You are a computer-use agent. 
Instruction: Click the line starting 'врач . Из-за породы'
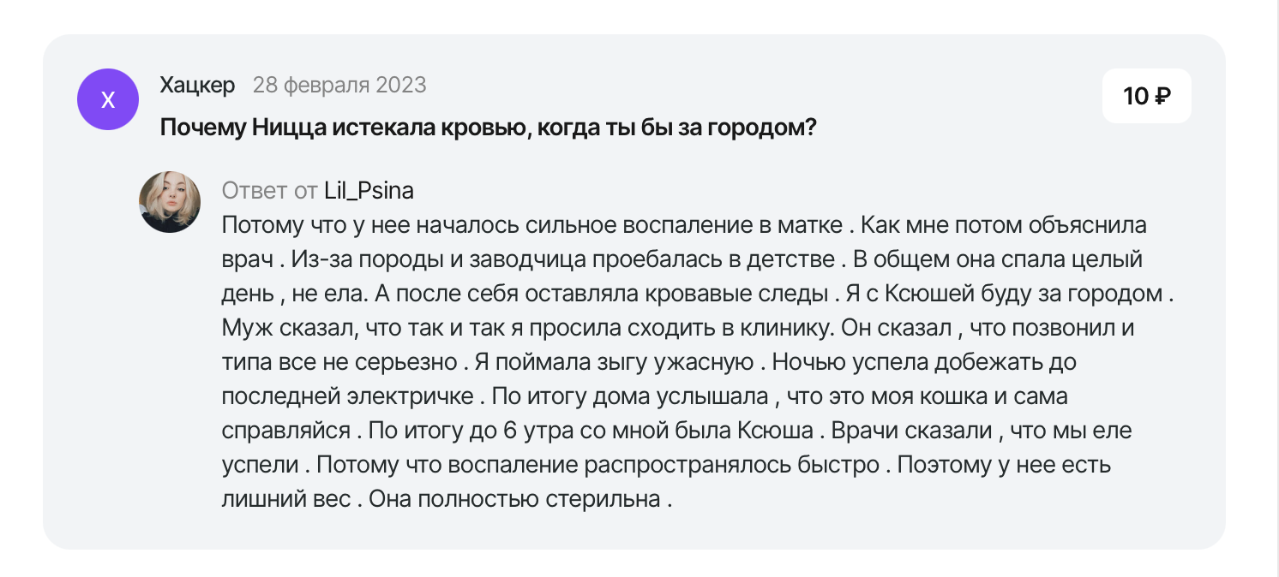tap(682, 259)
